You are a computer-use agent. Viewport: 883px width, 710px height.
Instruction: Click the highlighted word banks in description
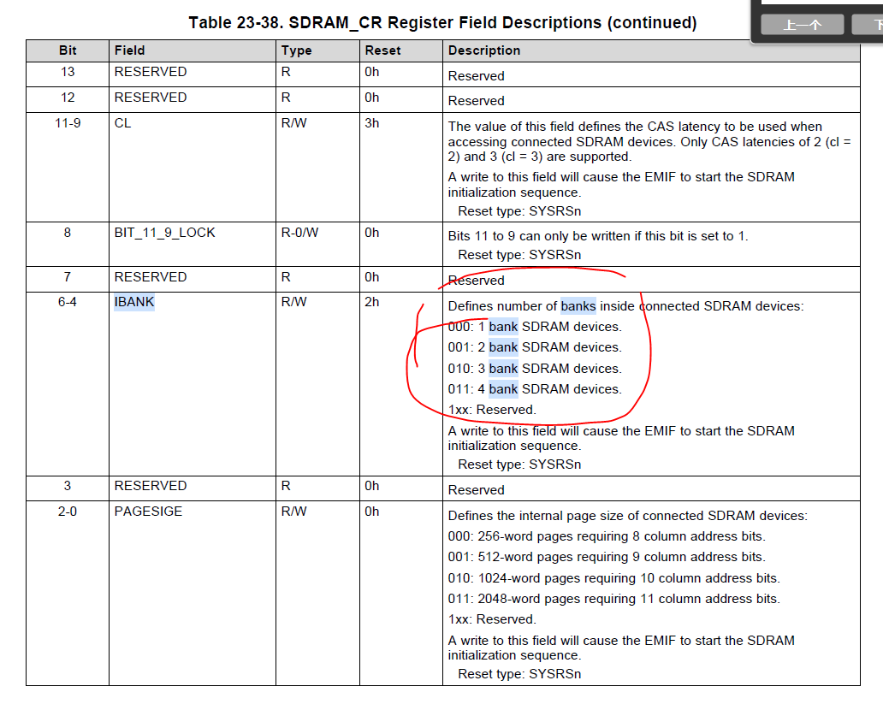tap(580, 305)
